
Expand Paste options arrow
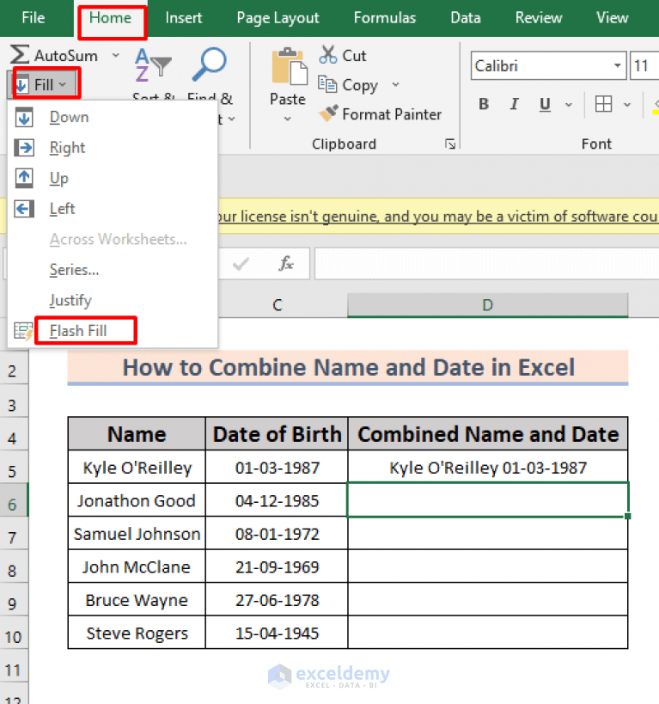pos(288,119)
